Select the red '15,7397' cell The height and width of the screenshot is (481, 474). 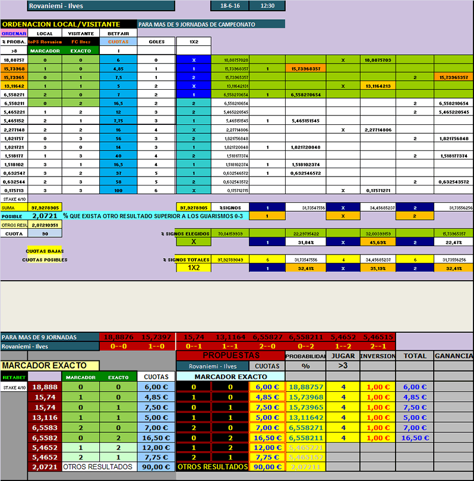156,337
